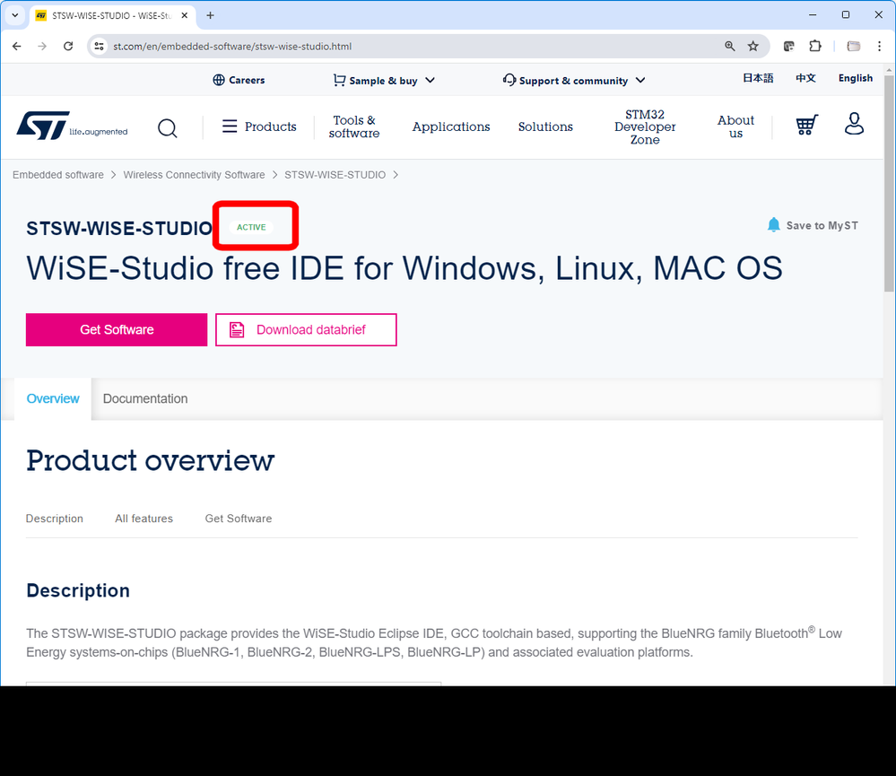Open the Chrome three-dot menu
This screenshot has height=776, width=896.
[879, 47]
